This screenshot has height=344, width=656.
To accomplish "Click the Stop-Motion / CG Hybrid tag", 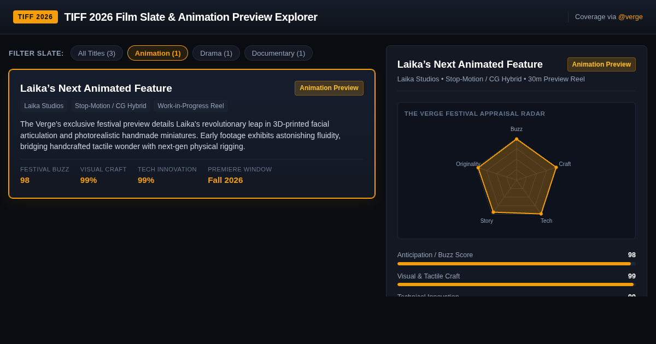I will (x=110, y=106).
